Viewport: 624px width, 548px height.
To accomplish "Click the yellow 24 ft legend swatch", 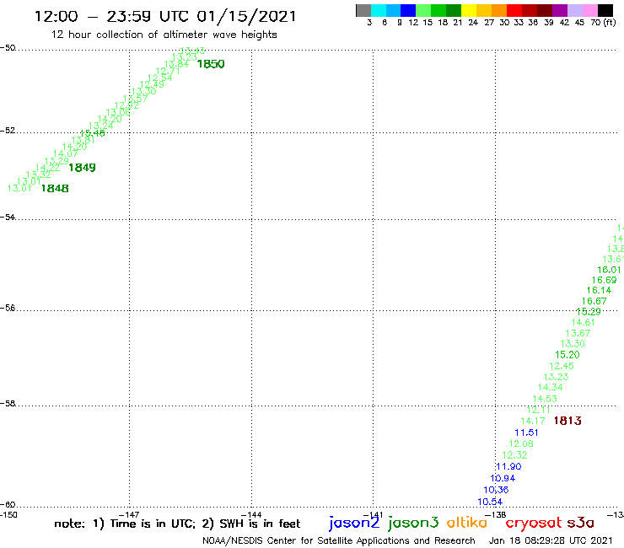I will click(x=469, y=10).
